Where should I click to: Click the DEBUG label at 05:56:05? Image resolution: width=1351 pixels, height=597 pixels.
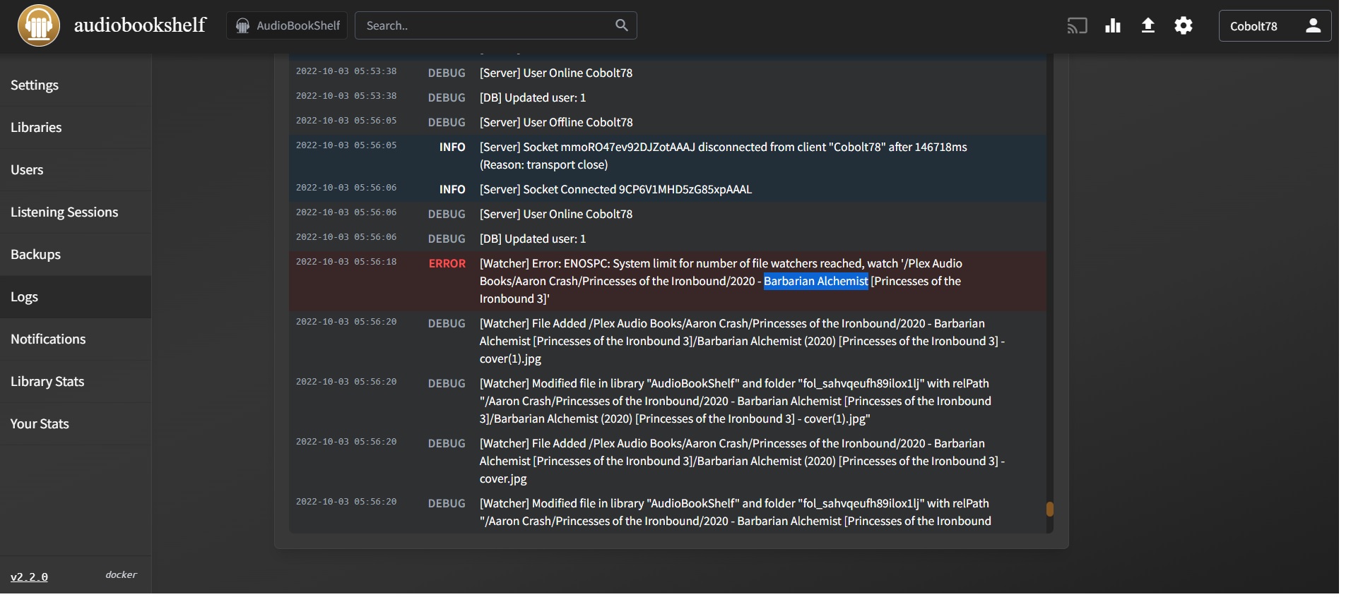[x=447, y=122]
